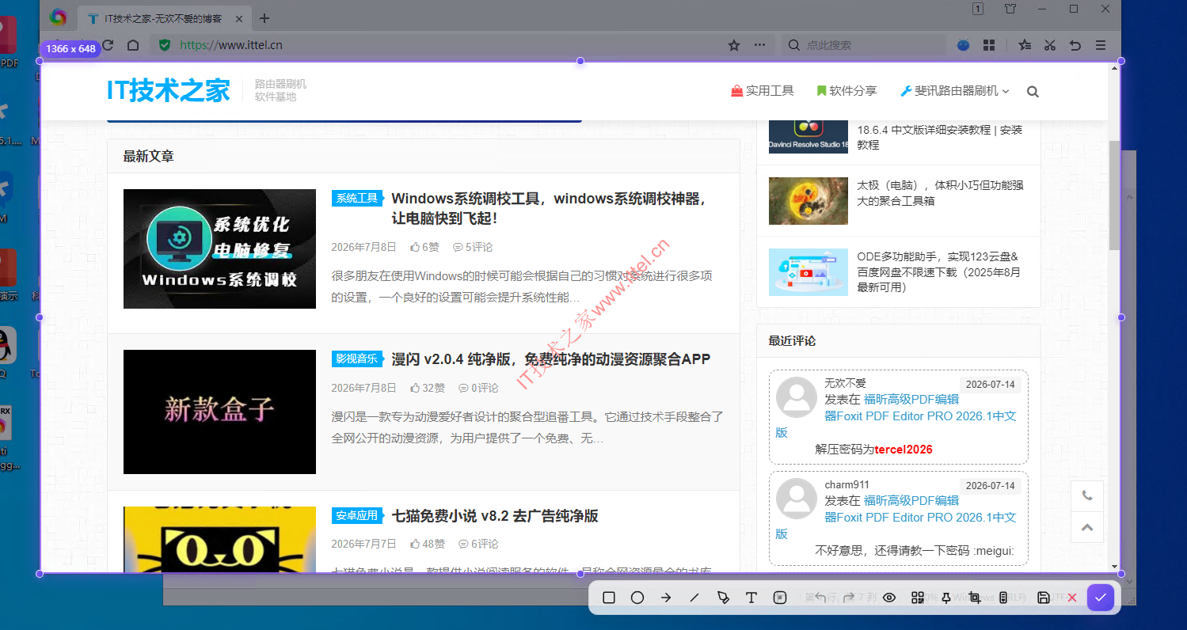Click the IT技术之家 site logo
1187x630 pixels.
[x=169, y=91]
